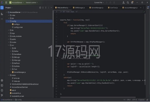This screenshot has width=150, height=102.
Task: Change 4 spaces indent setting
Action: point(141,100)
